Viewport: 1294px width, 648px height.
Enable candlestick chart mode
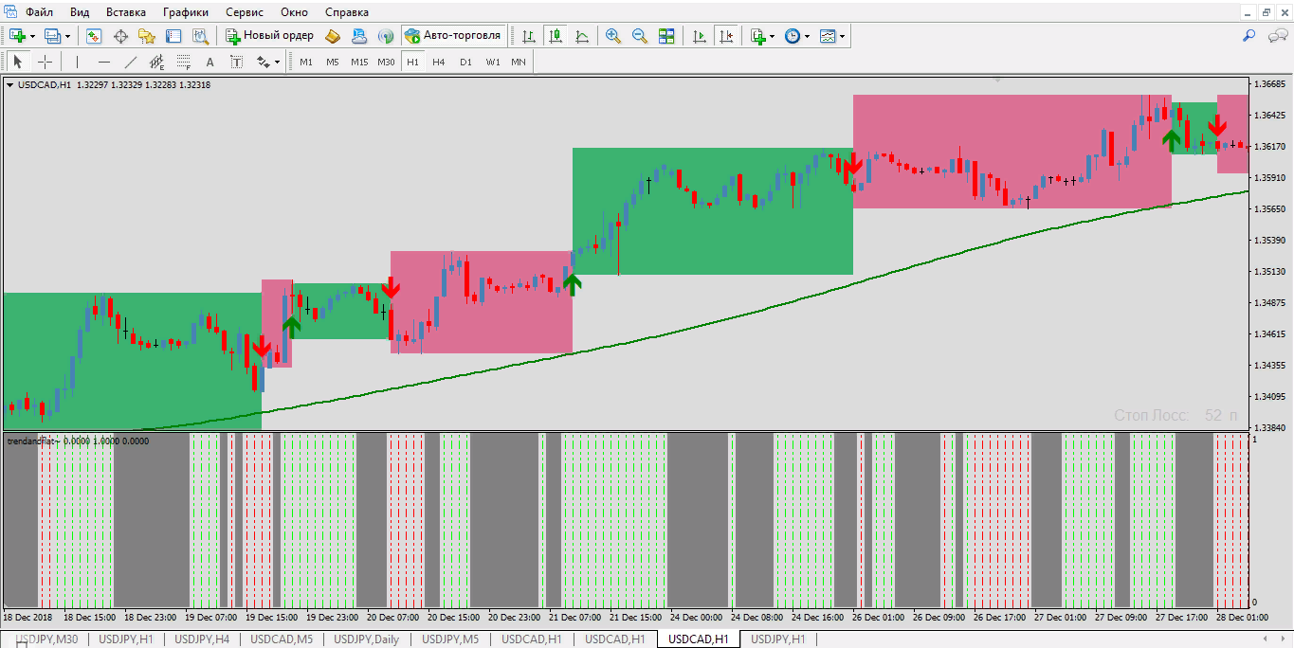point(556,36)
